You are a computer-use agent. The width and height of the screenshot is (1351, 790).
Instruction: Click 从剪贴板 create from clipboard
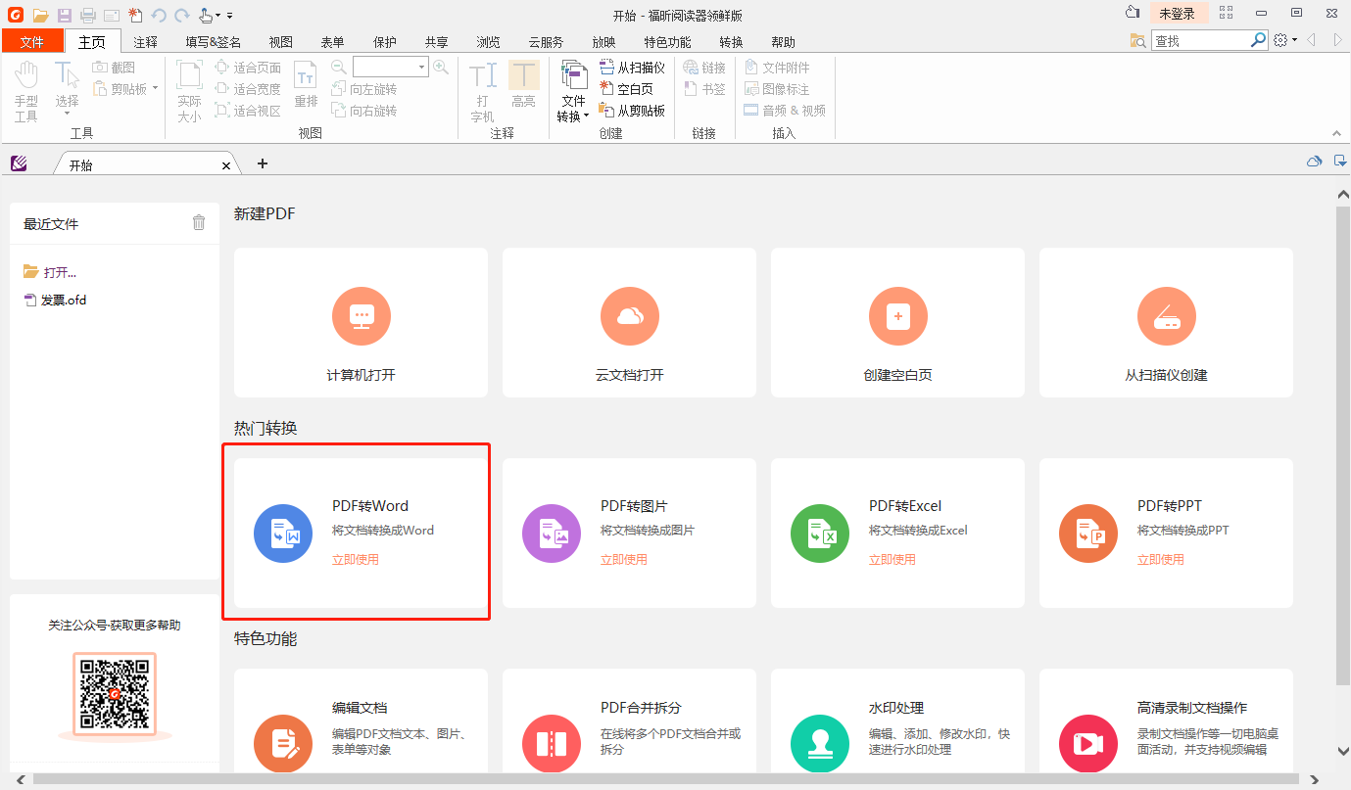633,111
